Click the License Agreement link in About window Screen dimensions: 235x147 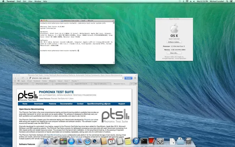(x=180, y=58)
